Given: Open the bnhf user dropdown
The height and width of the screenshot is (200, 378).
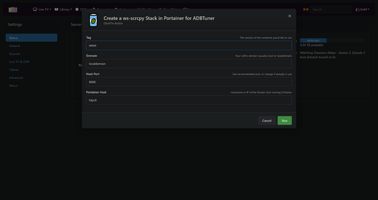Looking at the screenshot, I should click(362, 9).
